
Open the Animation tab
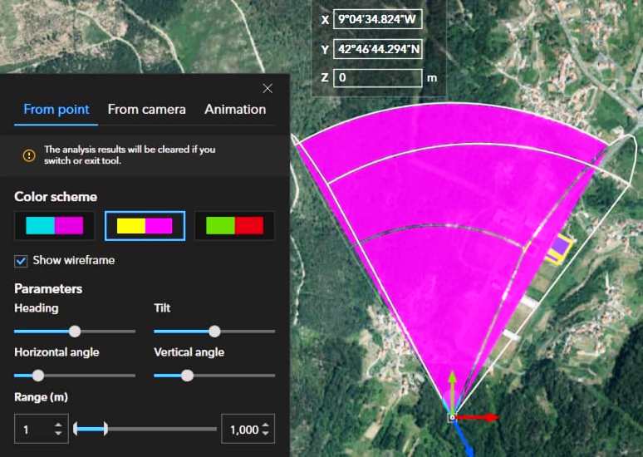(x=235, y=110)
